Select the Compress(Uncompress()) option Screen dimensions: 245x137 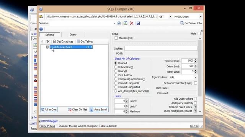(x=116, y=79)
